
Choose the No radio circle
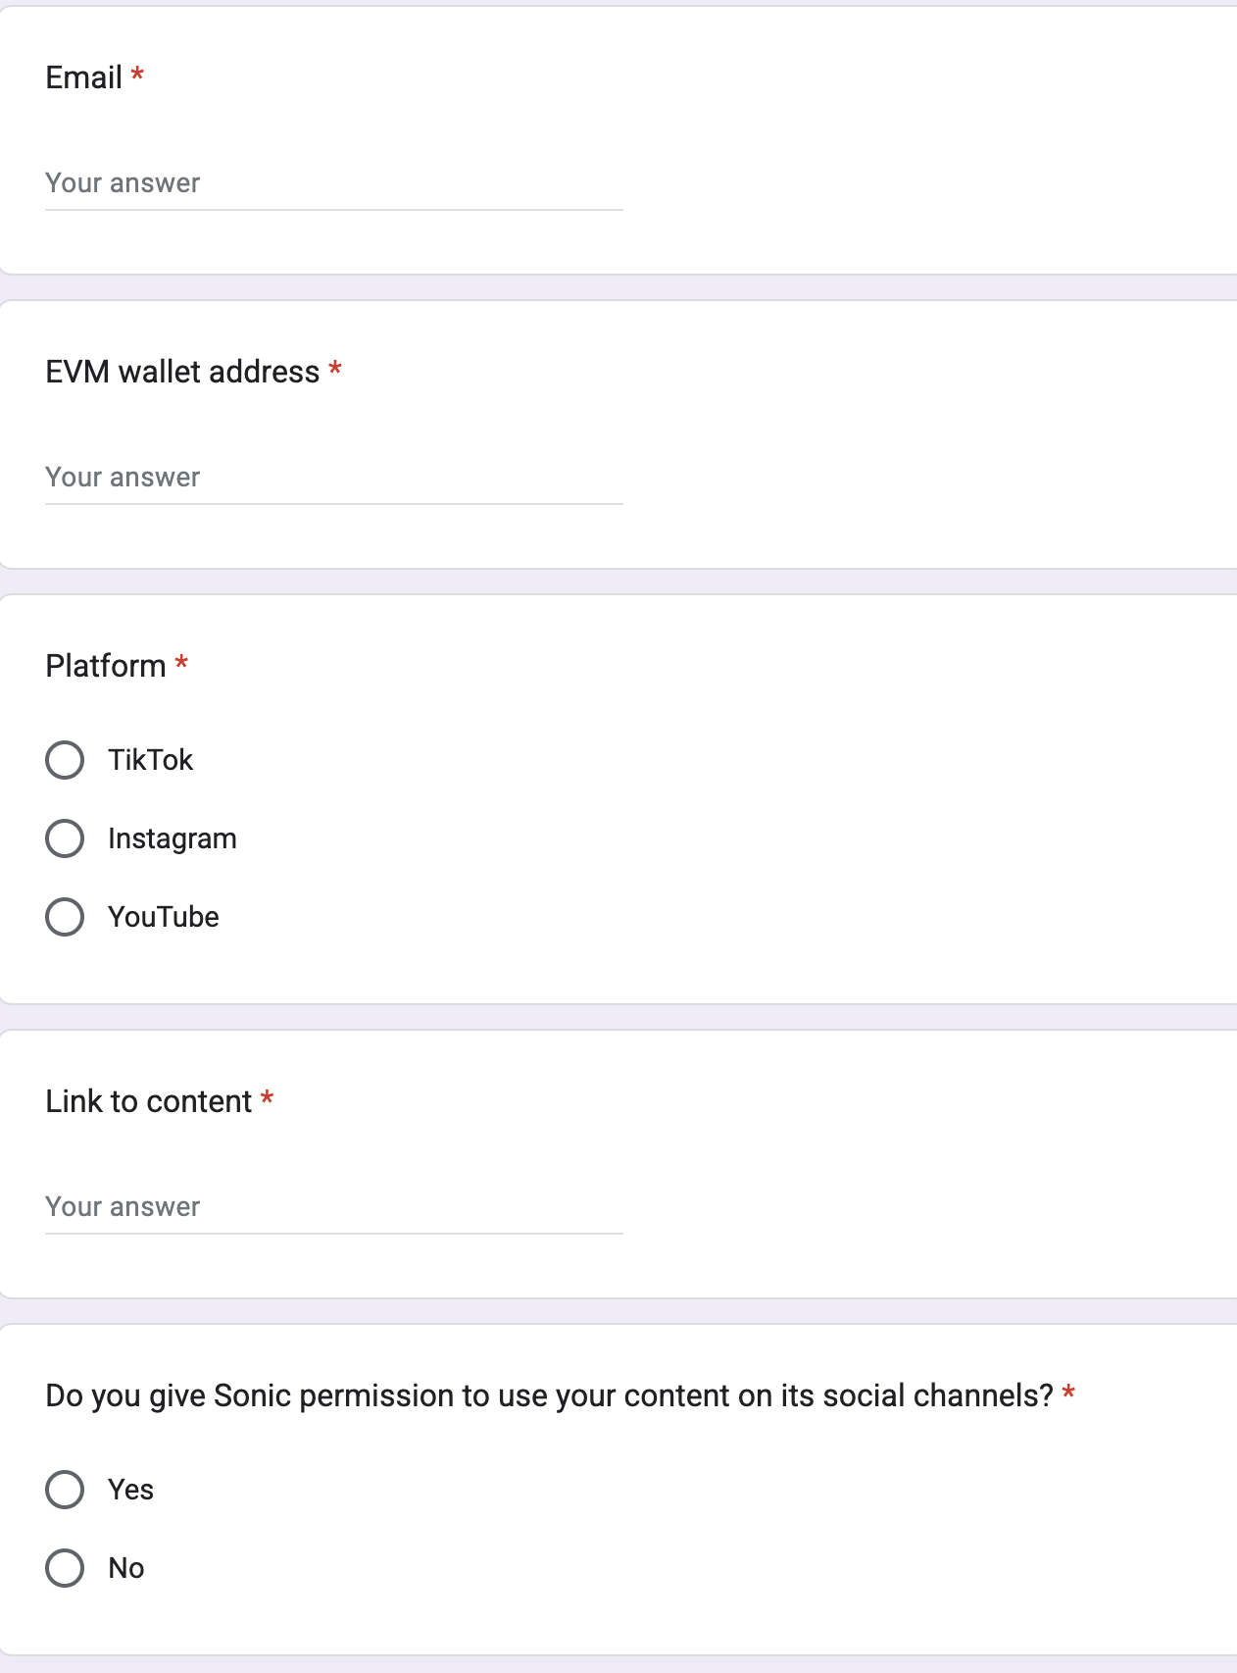pyautogui.click(x=65, y=1568)
